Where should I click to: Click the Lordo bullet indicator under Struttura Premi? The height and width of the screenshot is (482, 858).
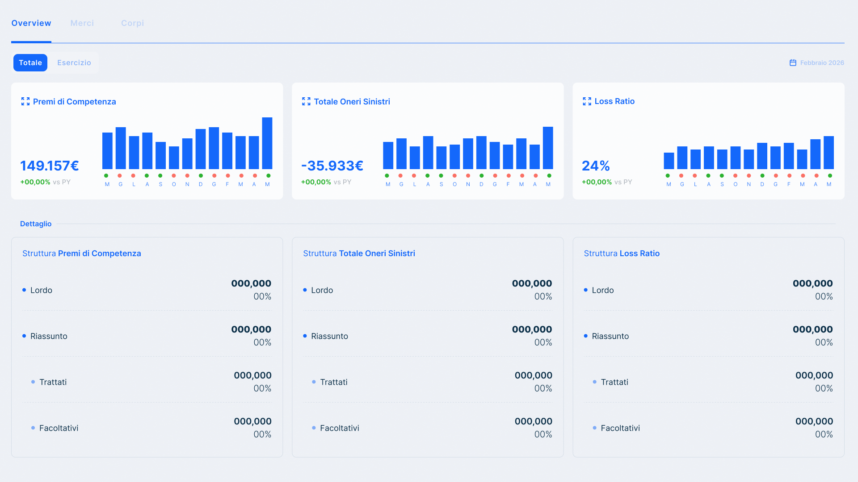click(x=24, y=290)
